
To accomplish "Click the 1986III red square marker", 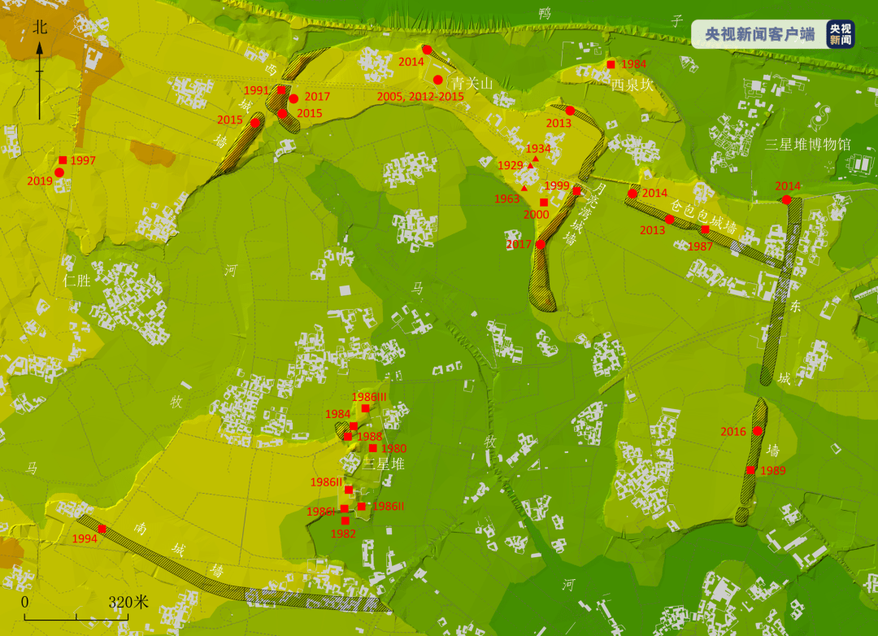I will tap(365, 408).
